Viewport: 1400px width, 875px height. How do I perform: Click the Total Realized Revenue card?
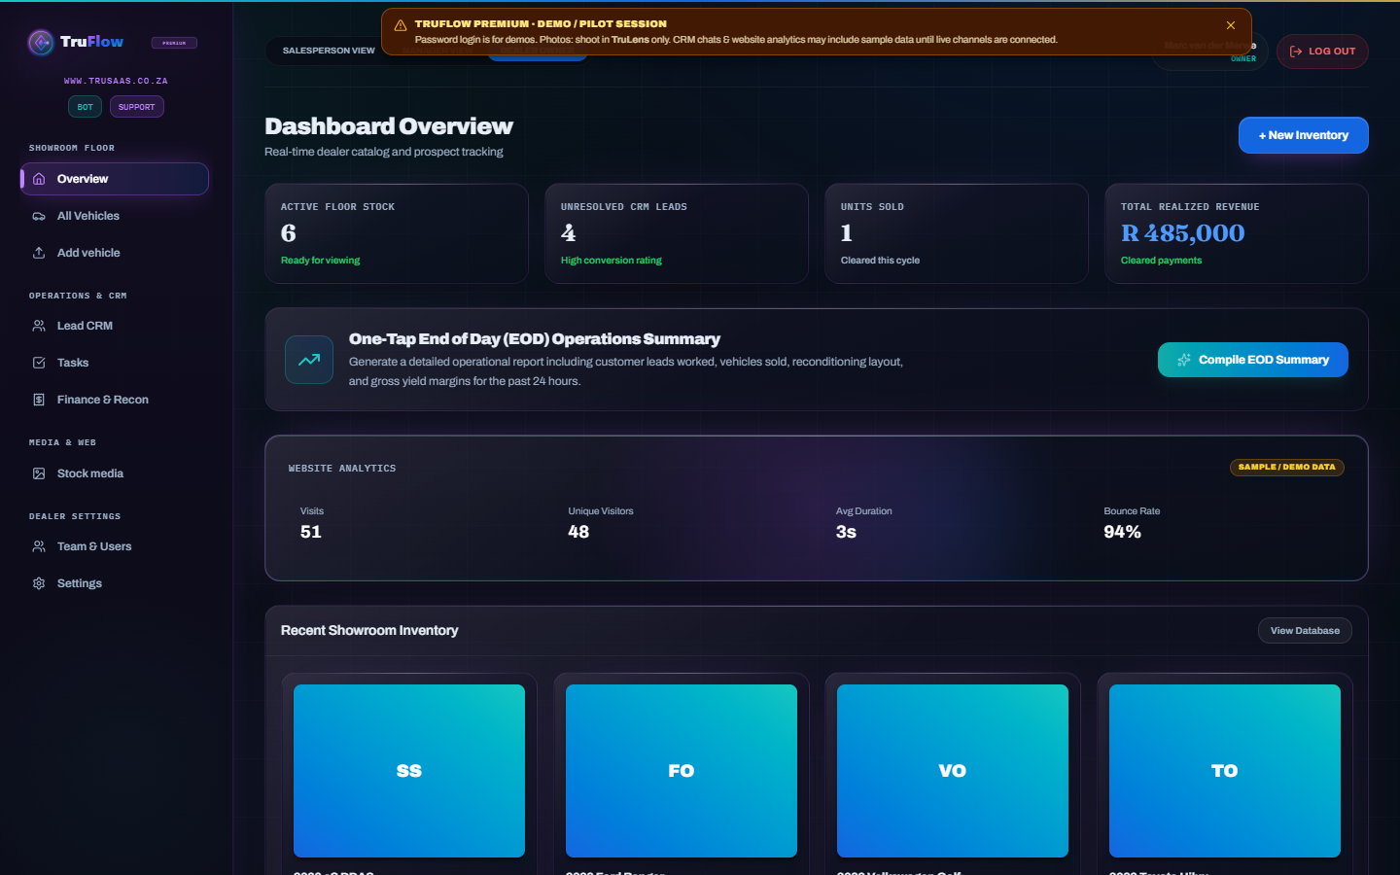(x=1237, y=233)
